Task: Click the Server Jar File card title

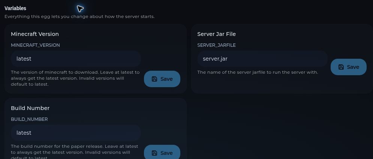Action: tap(216, 34)
